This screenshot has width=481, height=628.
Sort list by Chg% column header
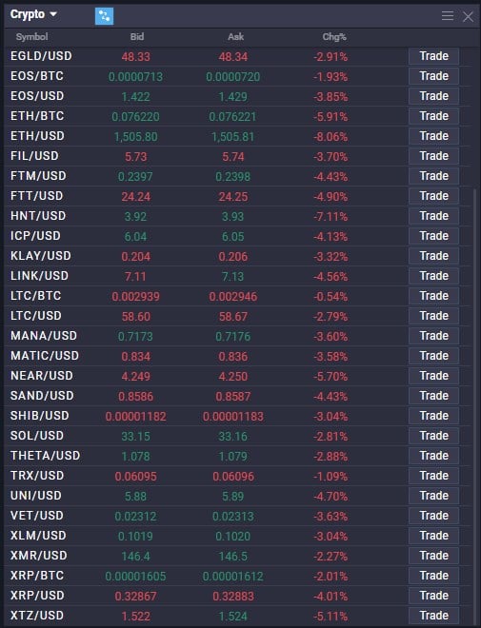pos(334,37)
